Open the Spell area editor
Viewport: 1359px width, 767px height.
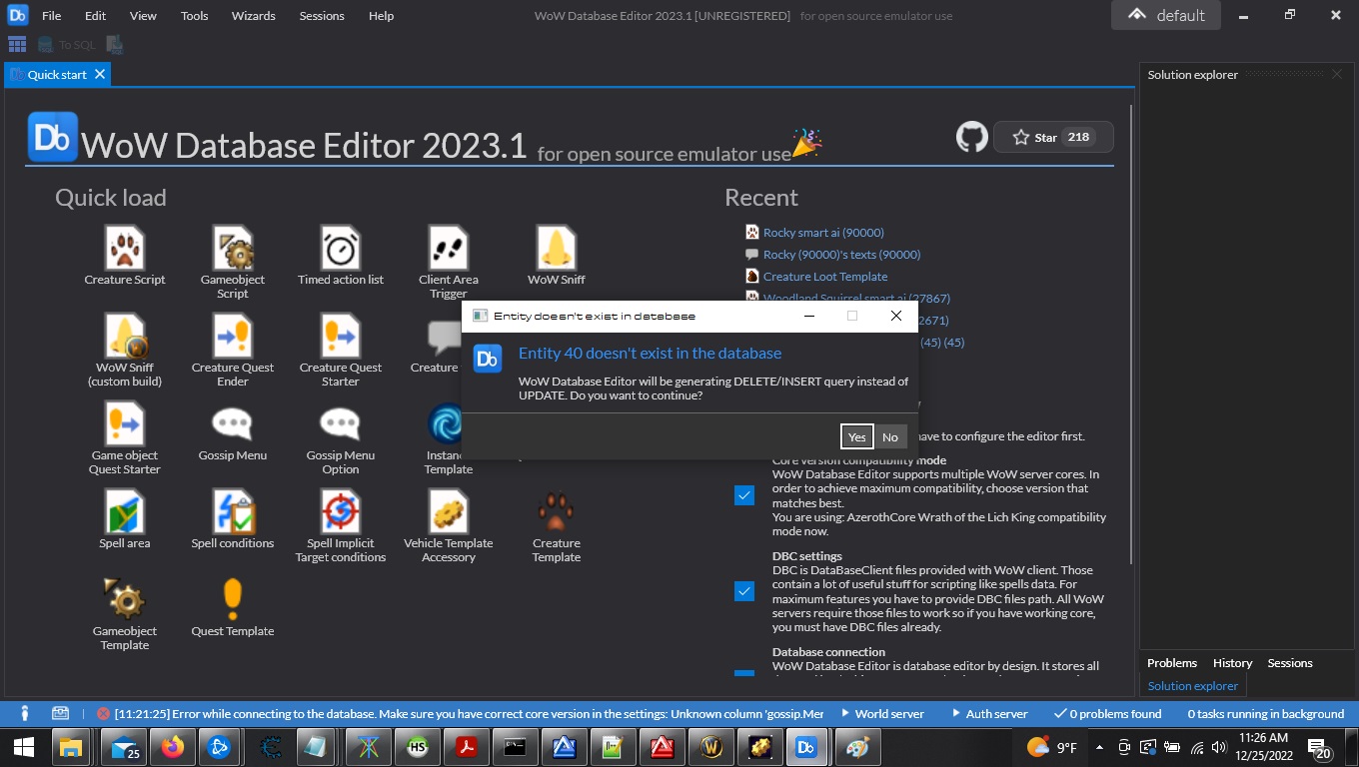tap(125, 519)
